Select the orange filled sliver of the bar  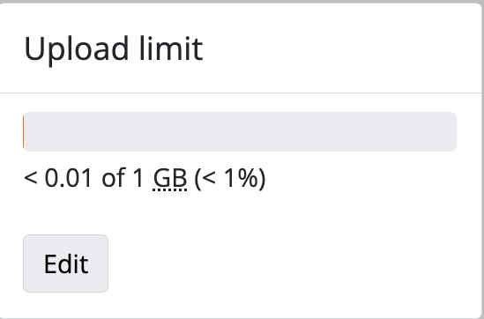click(x=24, y=131)
